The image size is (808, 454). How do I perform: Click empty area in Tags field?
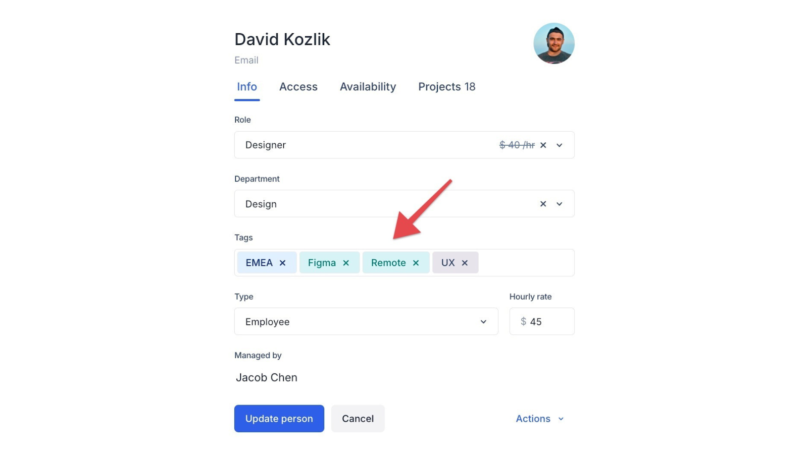525,263
